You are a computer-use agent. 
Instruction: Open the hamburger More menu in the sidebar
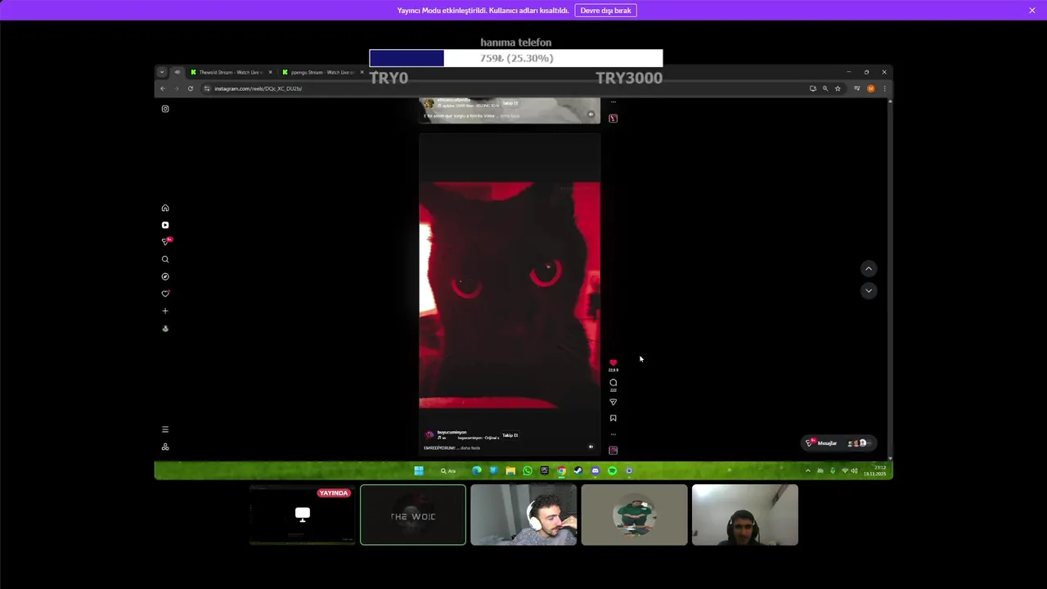click(165, 429)
